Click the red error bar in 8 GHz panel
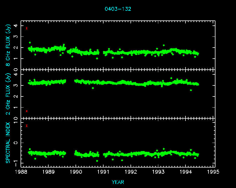The height and width of the screenshot is (188, 236). 27,28
